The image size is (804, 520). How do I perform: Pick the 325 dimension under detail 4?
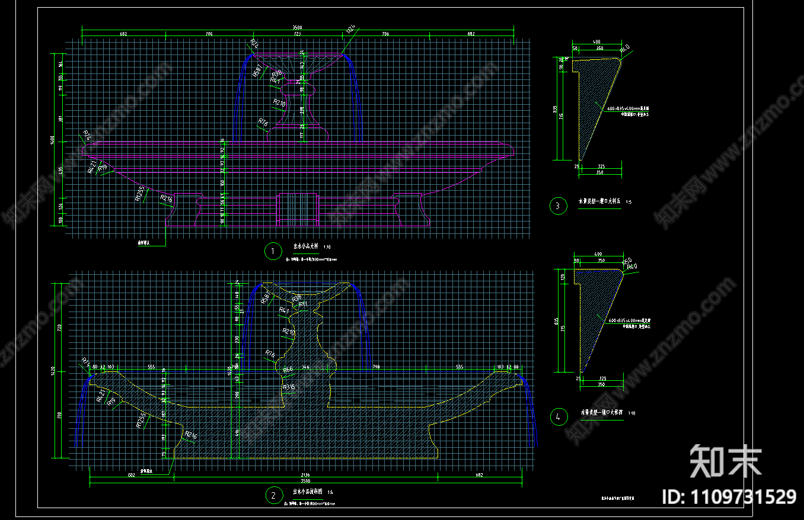click(602, 378)
